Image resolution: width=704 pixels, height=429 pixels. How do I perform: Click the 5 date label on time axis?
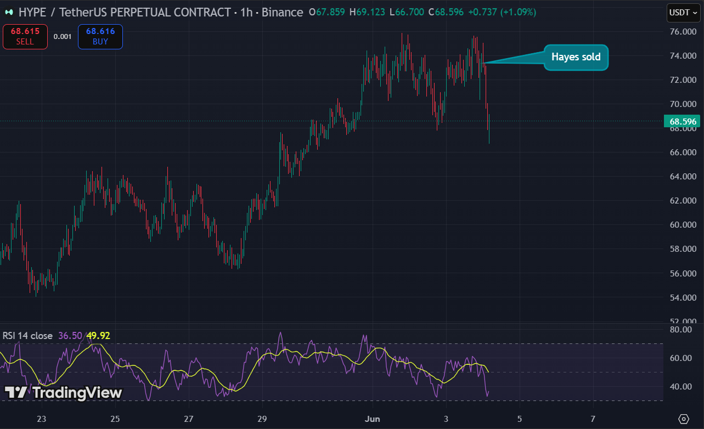(x=519, y=419)
